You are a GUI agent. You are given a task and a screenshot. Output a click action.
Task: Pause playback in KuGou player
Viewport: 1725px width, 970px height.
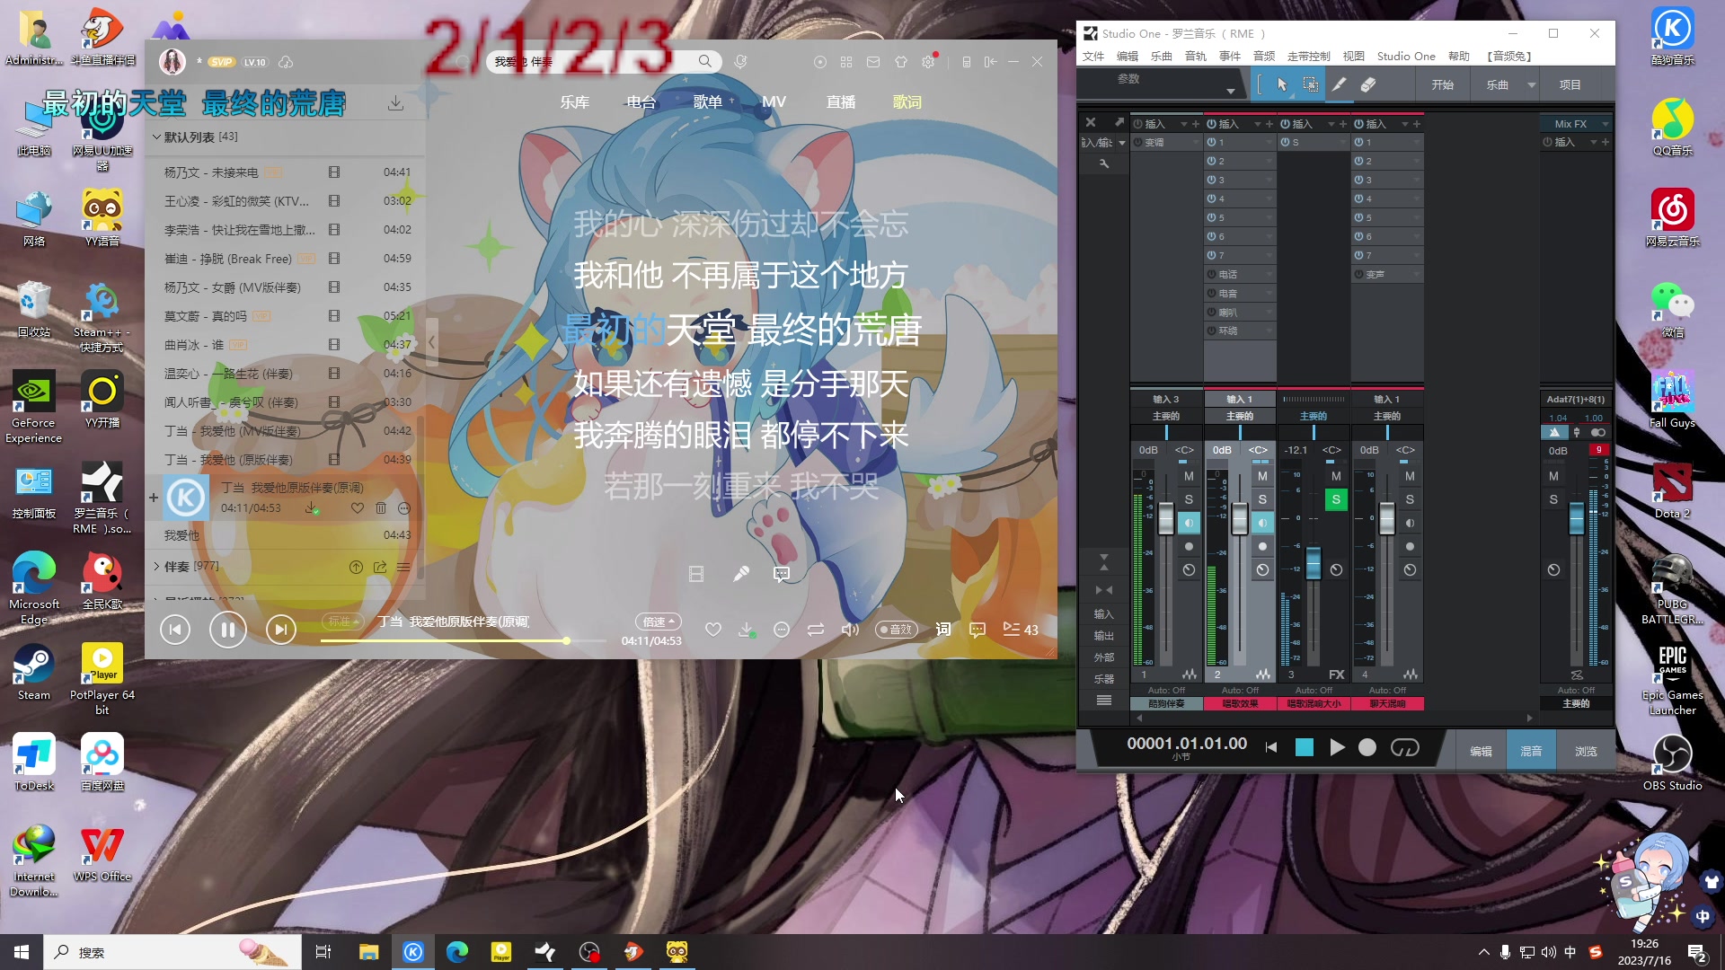(x=228, y=630)
